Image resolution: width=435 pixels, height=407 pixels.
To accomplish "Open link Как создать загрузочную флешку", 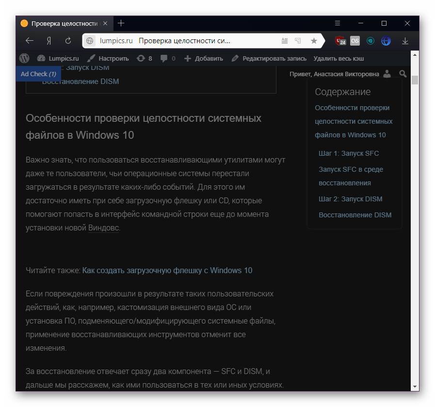I will (167, 270).
